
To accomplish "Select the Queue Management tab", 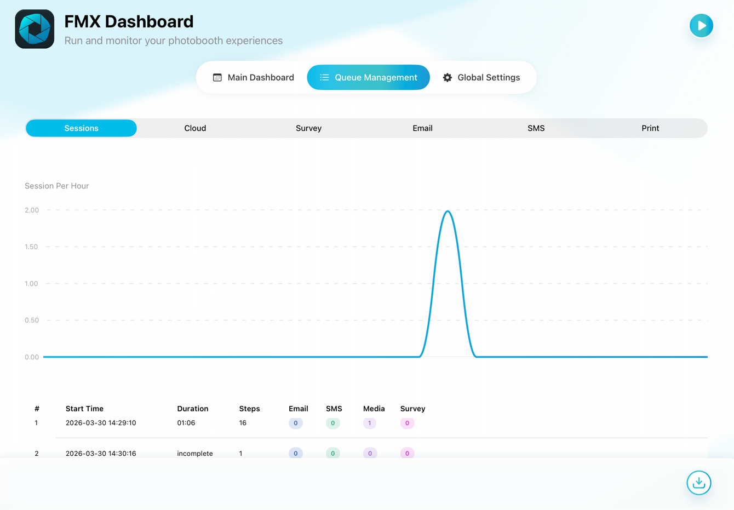I will click(x=368, y=78).
